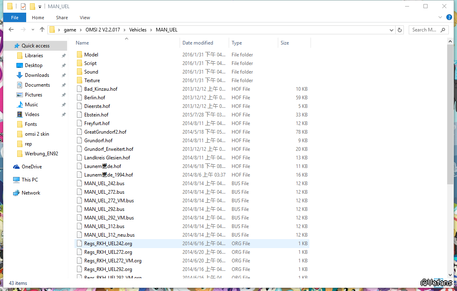Select the Regs_RKH_UEL242.org file icon
This screenshot has height=291, width=457.
(x=79, y=244)
